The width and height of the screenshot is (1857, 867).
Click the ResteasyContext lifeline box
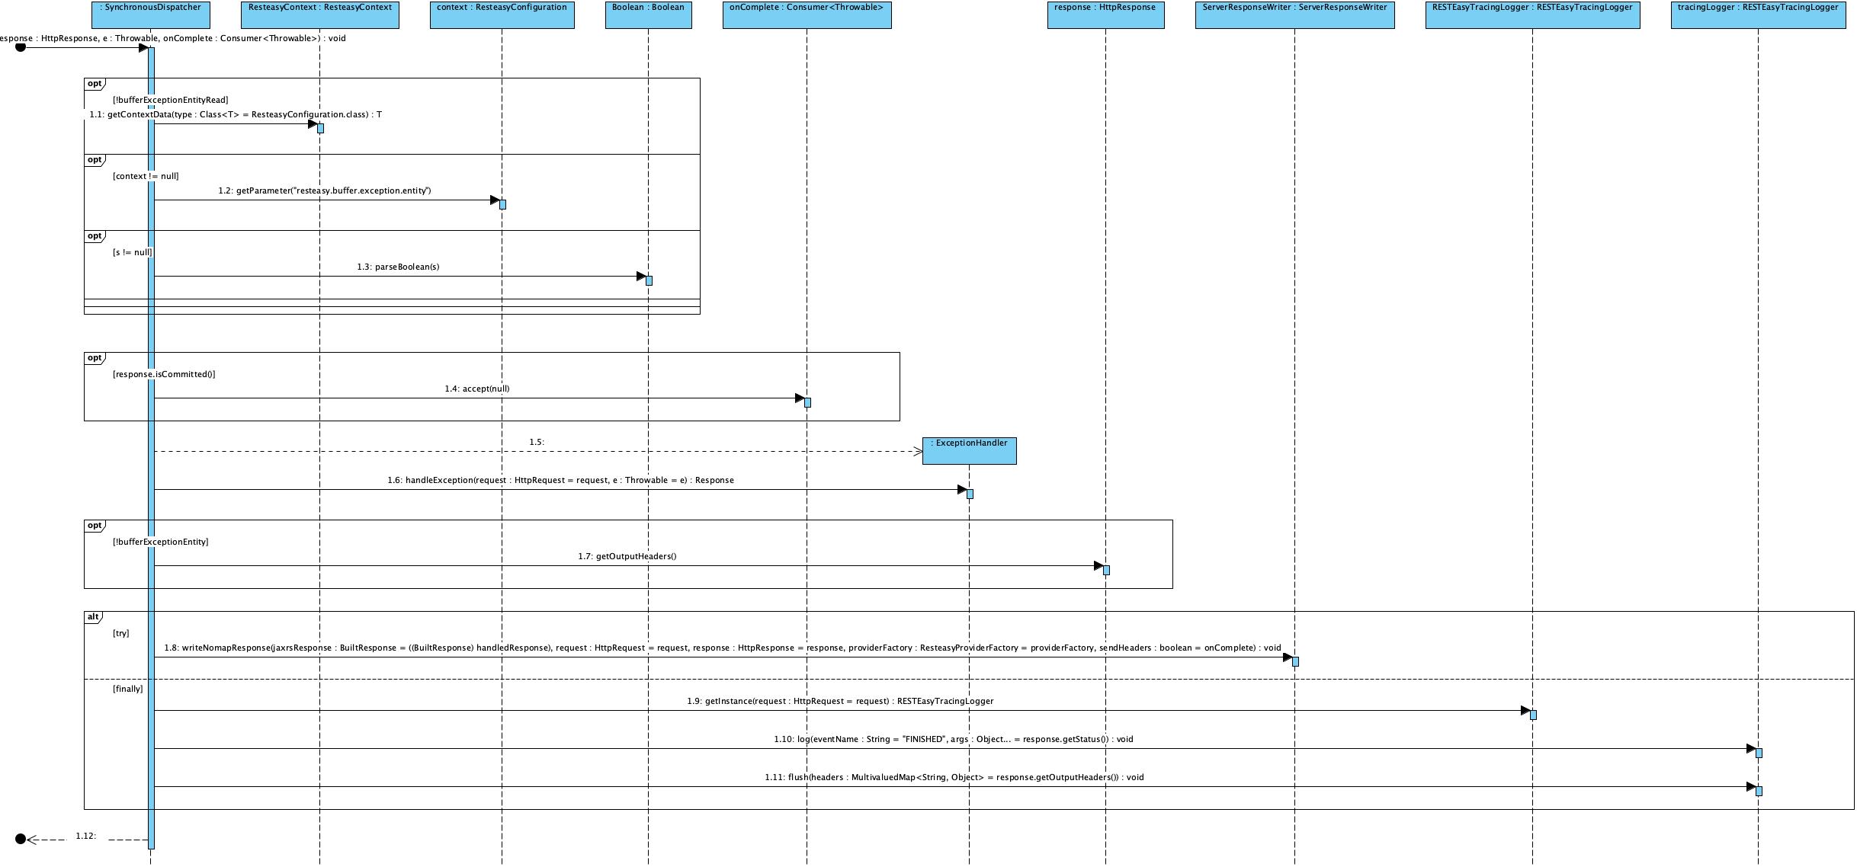319,14
